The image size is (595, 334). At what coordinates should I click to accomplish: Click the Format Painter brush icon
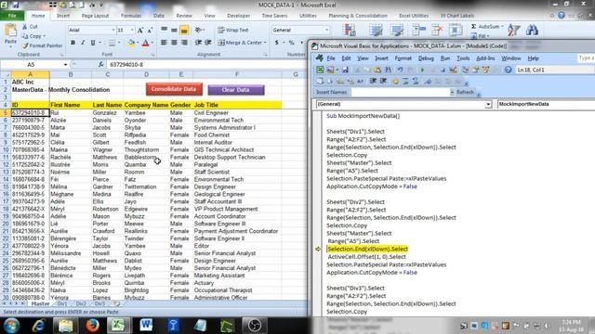click(x=25, y=45)
